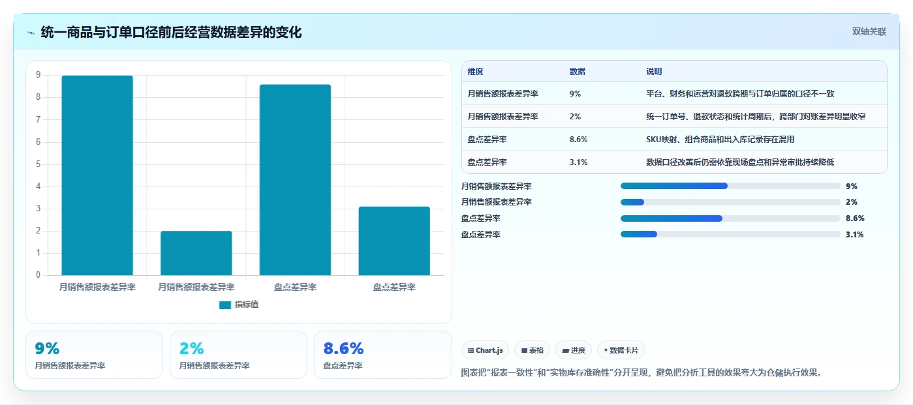Screen dimensions: 913x405
Task: Click the chart bar reaching 3.1
Action: pyautogui.click(x=394, y=241)
